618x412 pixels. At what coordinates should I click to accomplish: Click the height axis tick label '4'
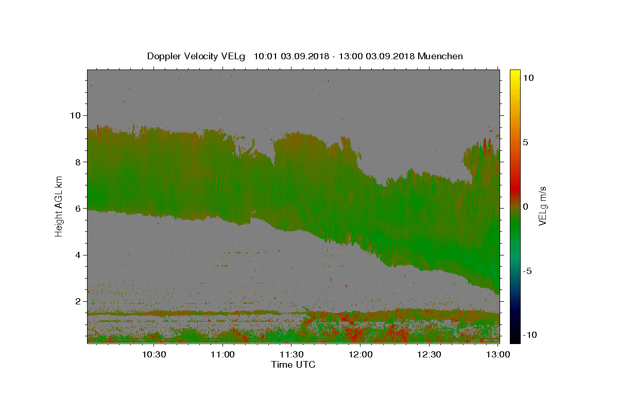coord(79,255)
